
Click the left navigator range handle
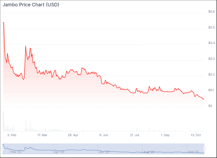pyautogui.click(x=3, y=148)
